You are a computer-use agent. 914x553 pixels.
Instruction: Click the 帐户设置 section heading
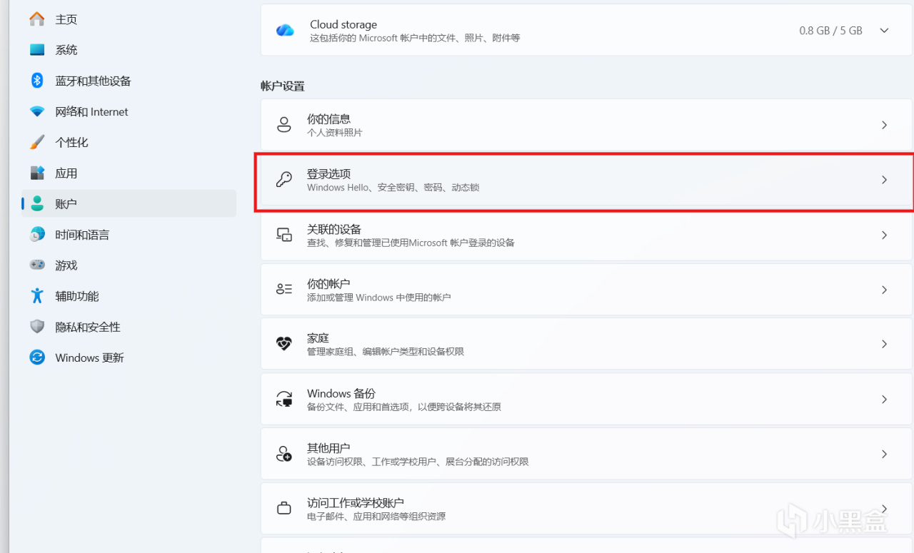283,86
